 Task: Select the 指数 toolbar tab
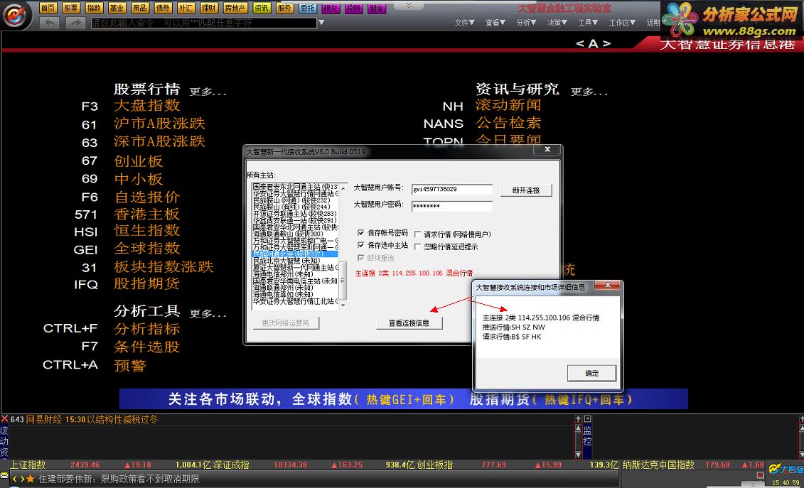[x=93, y=9]
